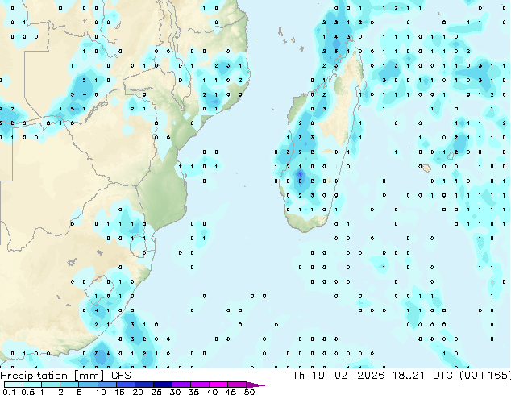Click the '7' precipitation value near South Africa
Image resolution: width=511 pixels, height=395 pixels.
(x=96, y=353)
